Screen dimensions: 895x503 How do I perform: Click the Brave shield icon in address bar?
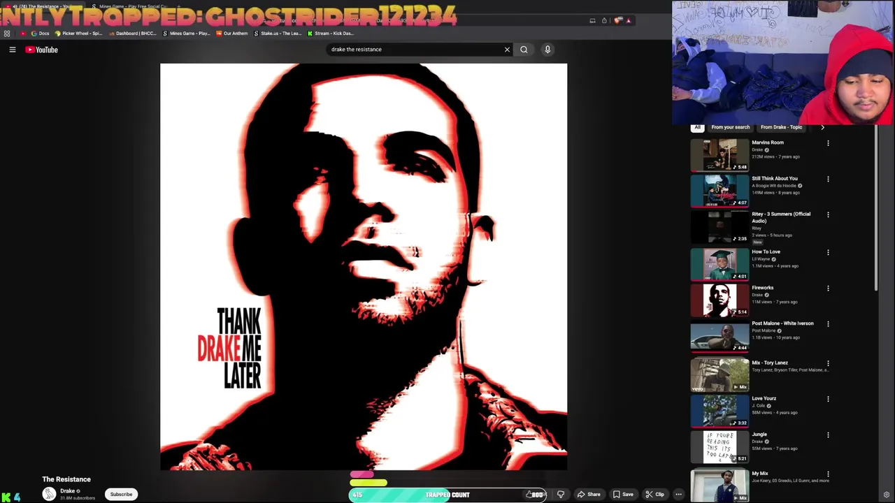[617, 20]
